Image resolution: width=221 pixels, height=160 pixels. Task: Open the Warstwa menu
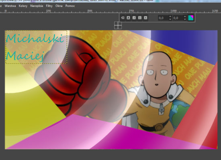pos(10,6)
